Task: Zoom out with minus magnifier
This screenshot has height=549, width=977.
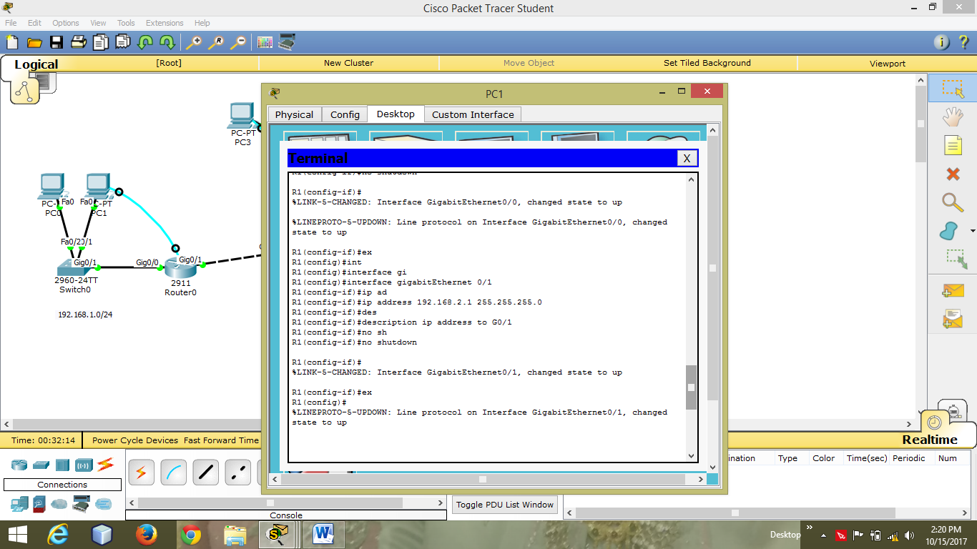Action: (x=238, y=42)
